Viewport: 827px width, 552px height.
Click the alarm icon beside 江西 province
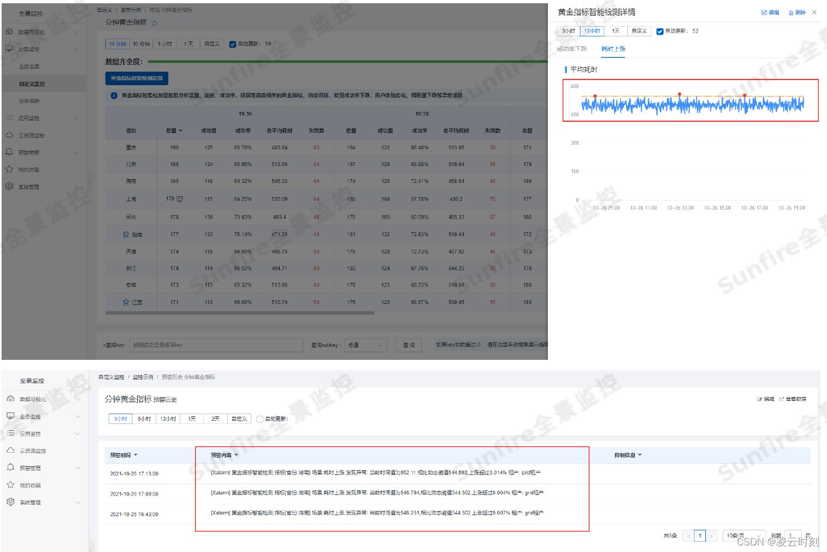pos(126,302)
